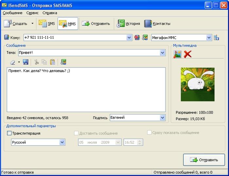Toggle the Доставить сообщение checkbox

click(x=77, y=133)
